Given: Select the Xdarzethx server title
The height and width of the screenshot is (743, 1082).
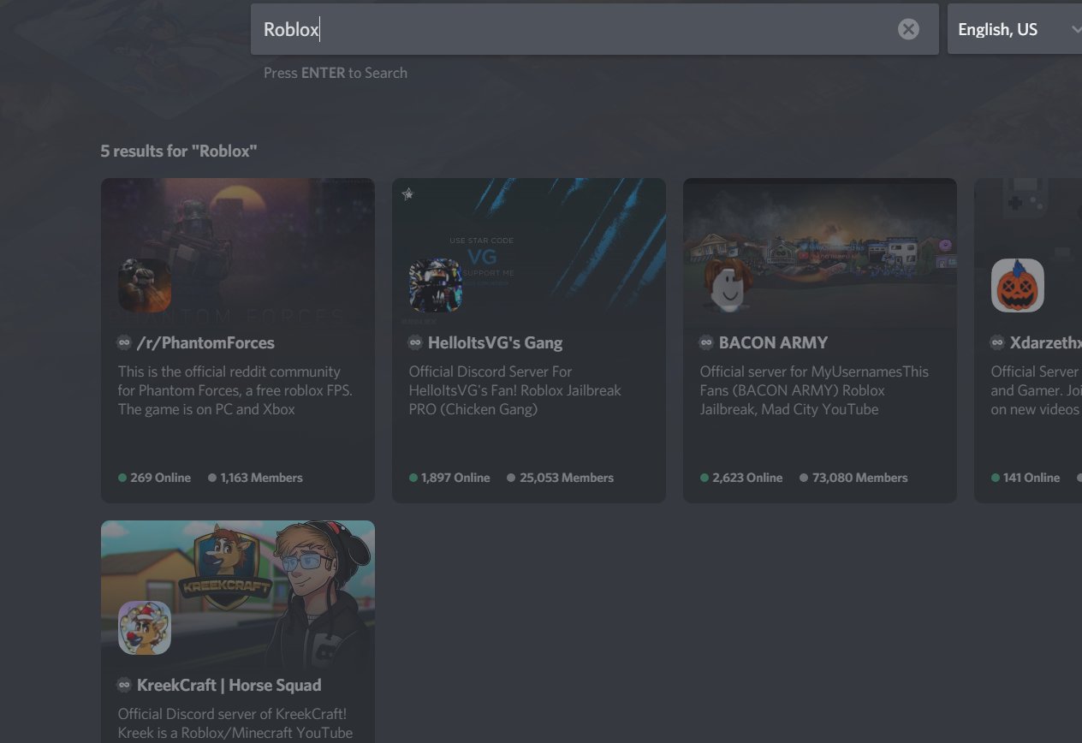Looking at the screenshot, I should [x=1045, y=342].
